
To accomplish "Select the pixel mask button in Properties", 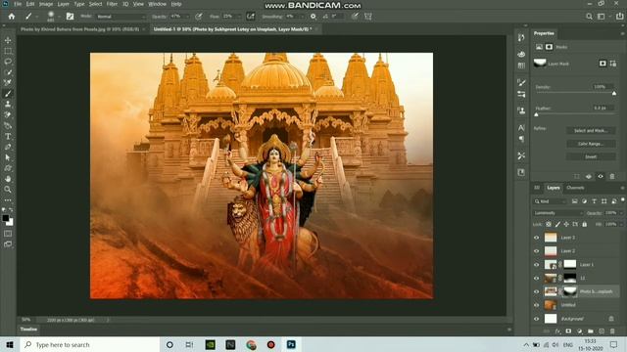I will (603, 64).
